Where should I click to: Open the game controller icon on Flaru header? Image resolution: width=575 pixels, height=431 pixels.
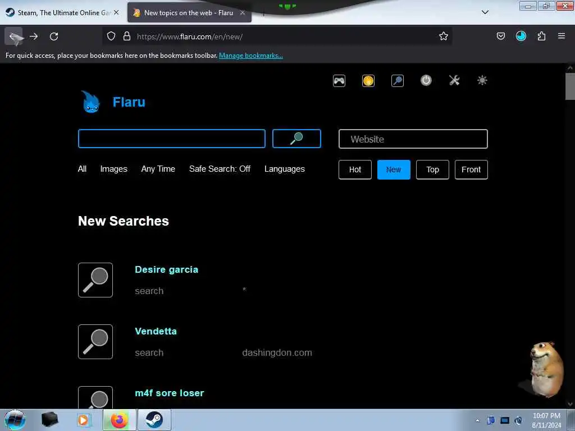(339, 81)
